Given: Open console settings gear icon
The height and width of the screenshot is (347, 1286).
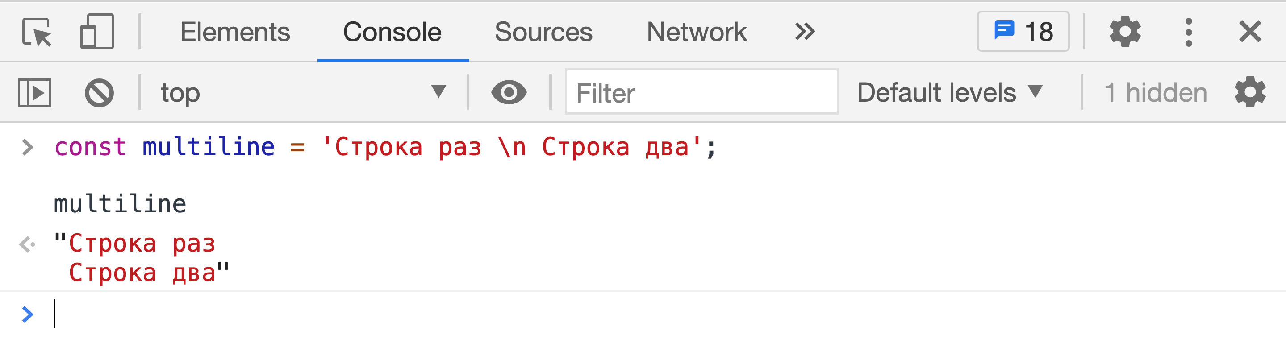Looking at the screenshot, I should pyautogui.click(x=1250, y=92).
